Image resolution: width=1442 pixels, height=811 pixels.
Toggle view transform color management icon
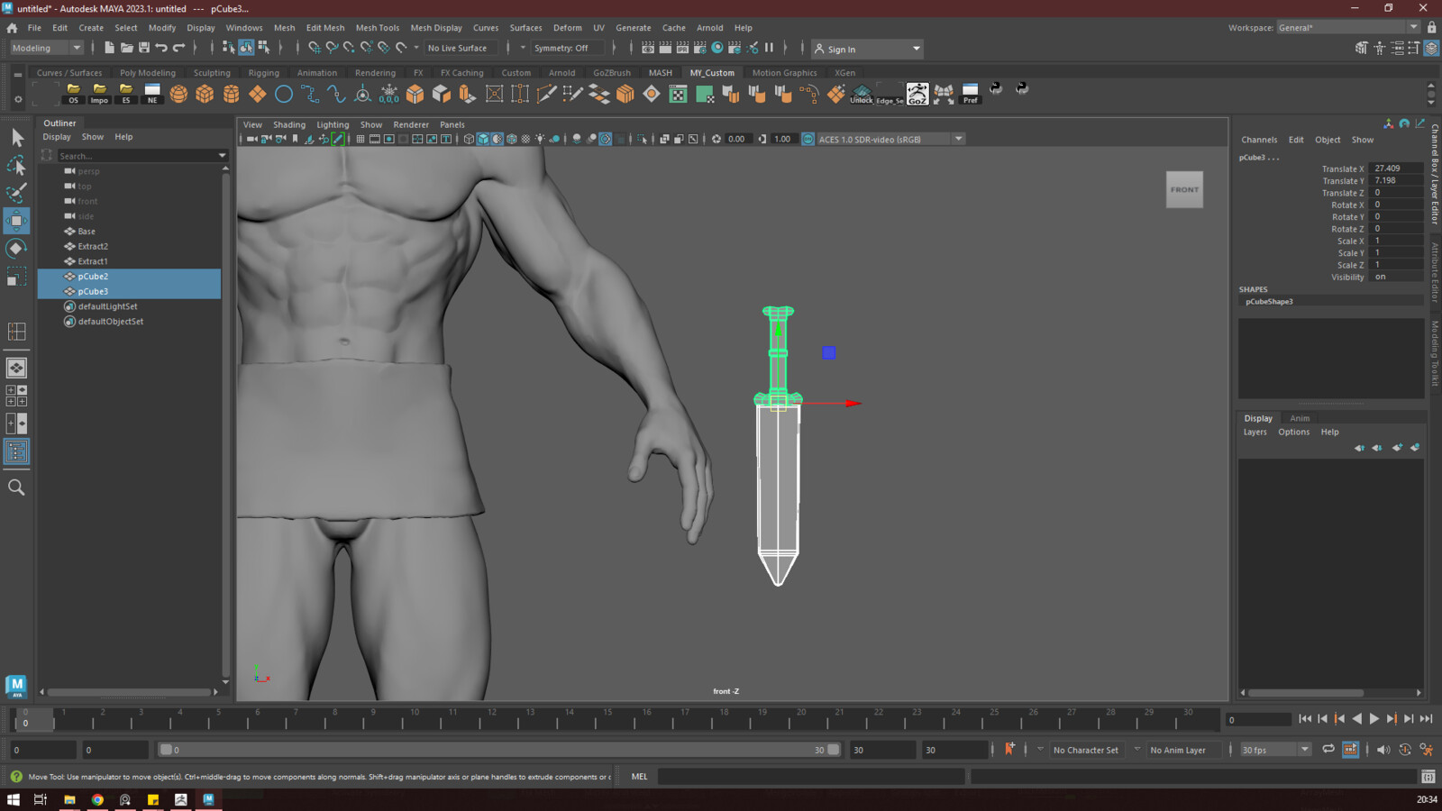(x=808, y=139)
